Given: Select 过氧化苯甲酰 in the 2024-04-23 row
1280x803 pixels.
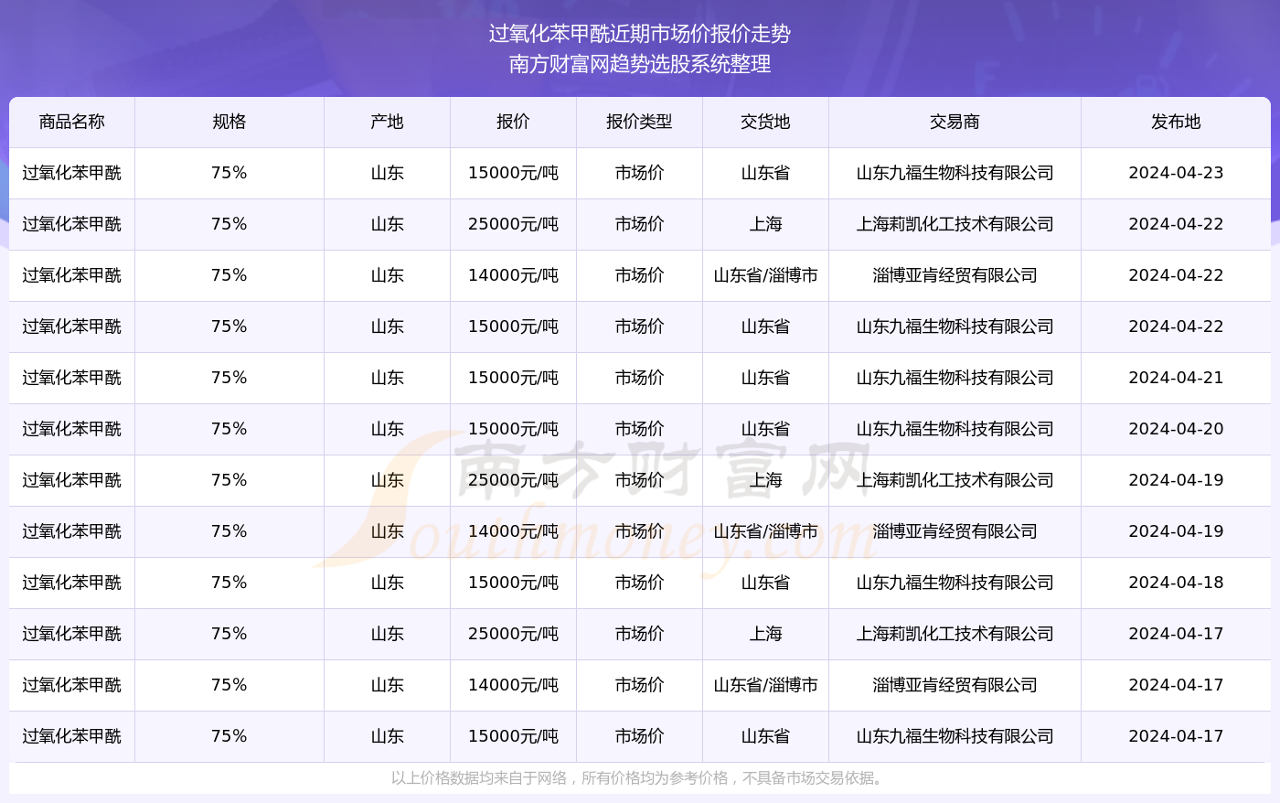Looking at the screenshot, I should (x=72, y=173).
